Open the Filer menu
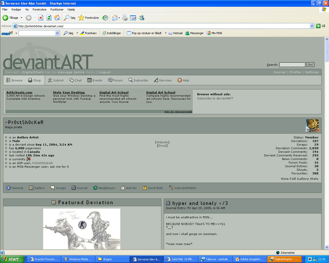The height and width of the screenshot is (263, 329). pyautogui.click(x=5, y=10)
